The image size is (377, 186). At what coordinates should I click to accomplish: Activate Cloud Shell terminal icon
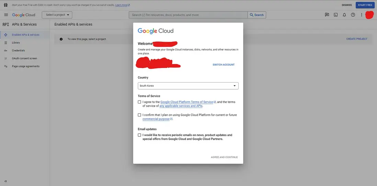(x=336, y=15)
